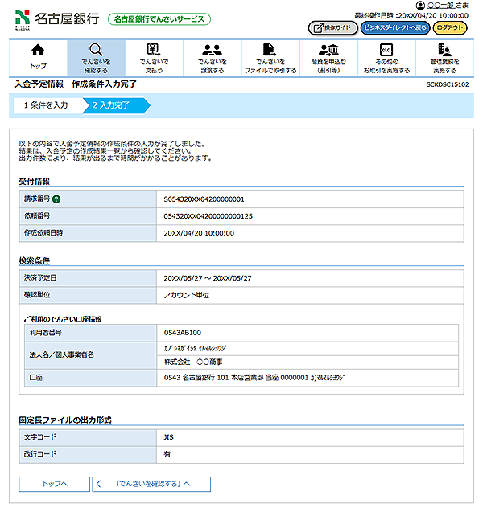Open でんさいをファイルで取引する file icon
Image resolution: width=483 pixels, height=508 pixels.
[x=270, y=51]
